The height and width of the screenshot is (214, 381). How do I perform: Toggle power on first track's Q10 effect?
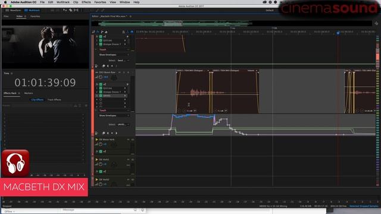(101, 40)
